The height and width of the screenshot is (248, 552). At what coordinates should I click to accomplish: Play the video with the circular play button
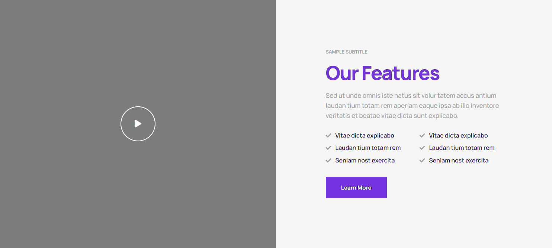click(x=138, y=124)
